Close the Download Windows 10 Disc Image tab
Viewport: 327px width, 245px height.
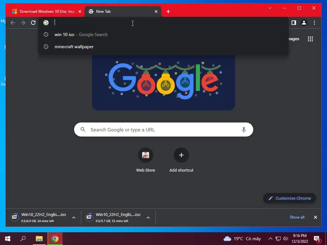[80, 11]
